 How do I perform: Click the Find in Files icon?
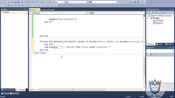90,2
